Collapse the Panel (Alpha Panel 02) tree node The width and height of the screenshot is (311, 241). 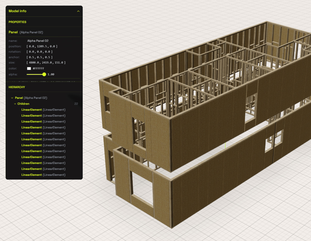[12, 98]
